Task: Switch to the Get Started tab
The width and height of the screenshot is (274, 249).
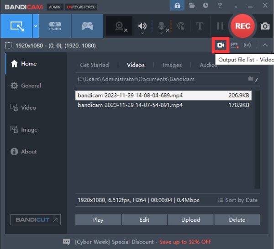Action: click(x=95, y=65)
